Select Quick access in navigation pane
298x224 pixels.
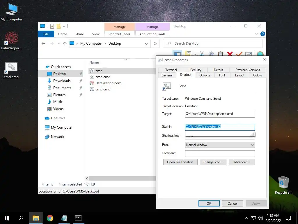pos(61,67)
